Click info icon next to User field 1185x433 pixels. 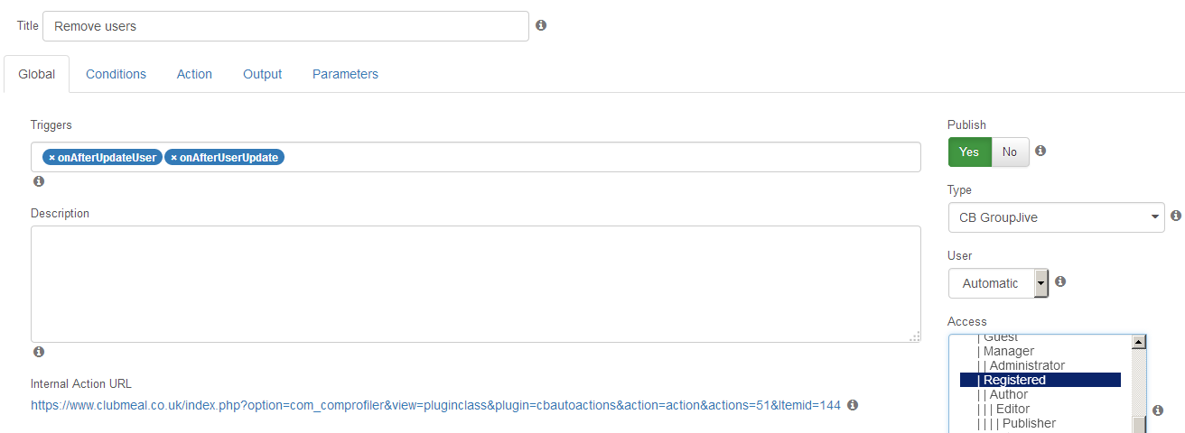click(x=1060, y=281)
